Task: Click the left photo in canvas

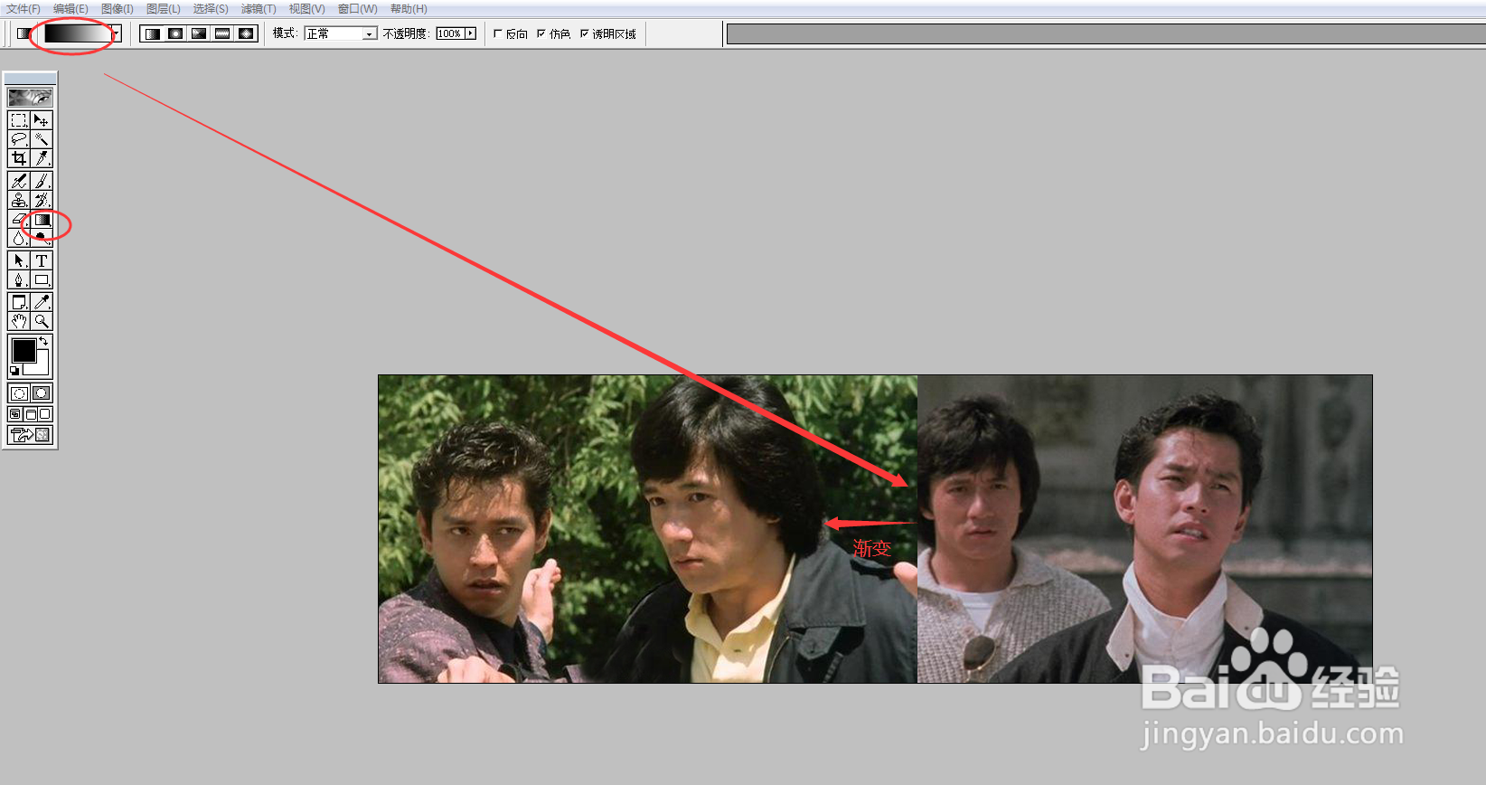Action: [x=647, y=529]
